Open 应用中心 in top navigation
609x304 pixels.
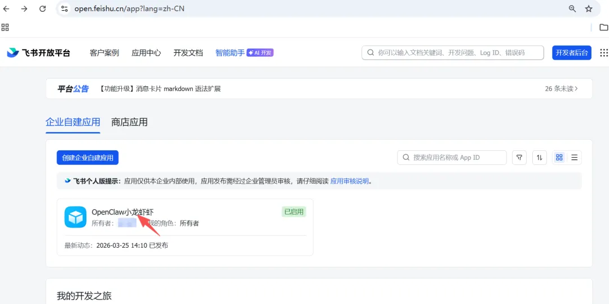[x=146, y=53]
